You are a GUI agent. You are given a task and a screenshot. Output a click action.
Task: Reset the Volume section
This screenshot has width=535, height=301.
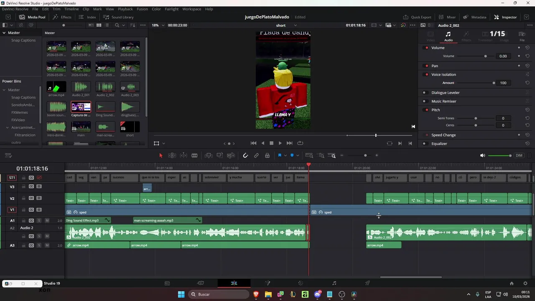coord(527,48)
